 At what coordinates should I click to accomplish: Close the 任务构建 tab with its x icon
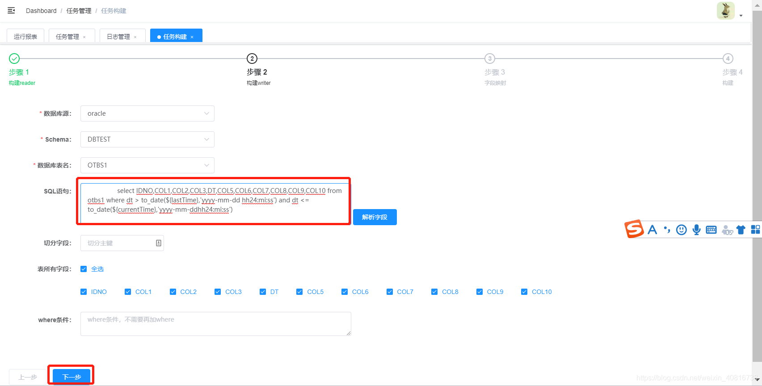[x=192, y=37]
